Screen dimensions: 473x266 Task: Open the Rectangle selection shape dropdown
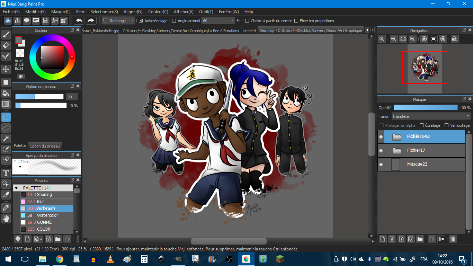click(x=118, y=21)
